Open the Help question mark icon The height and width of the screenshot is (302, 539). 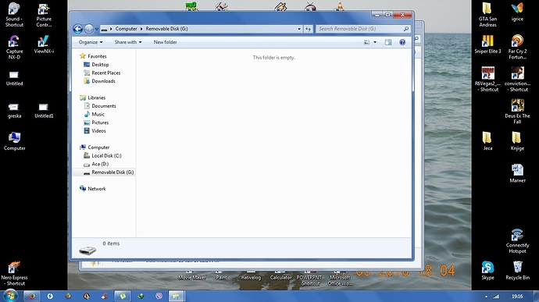(x=402, y=42)
